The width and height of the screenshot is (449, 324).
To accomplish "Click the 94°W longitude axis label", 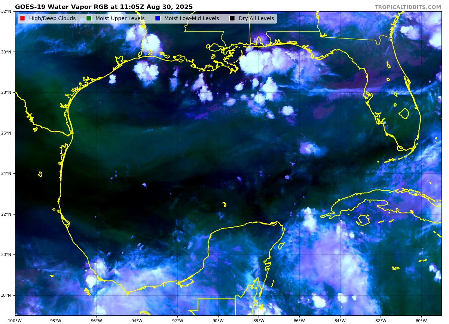I will (137, 320).
